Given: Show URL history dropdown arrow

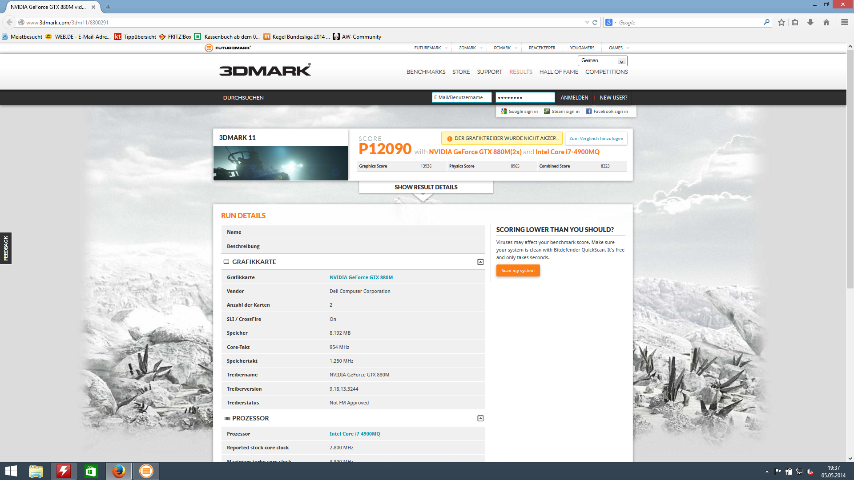Looking at the screenshot, I should point(587,22).
